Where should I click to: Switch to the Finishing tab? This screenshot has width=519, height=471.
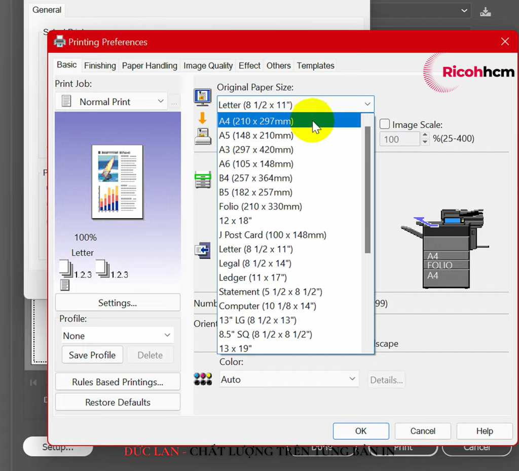[x=100, y=65]
